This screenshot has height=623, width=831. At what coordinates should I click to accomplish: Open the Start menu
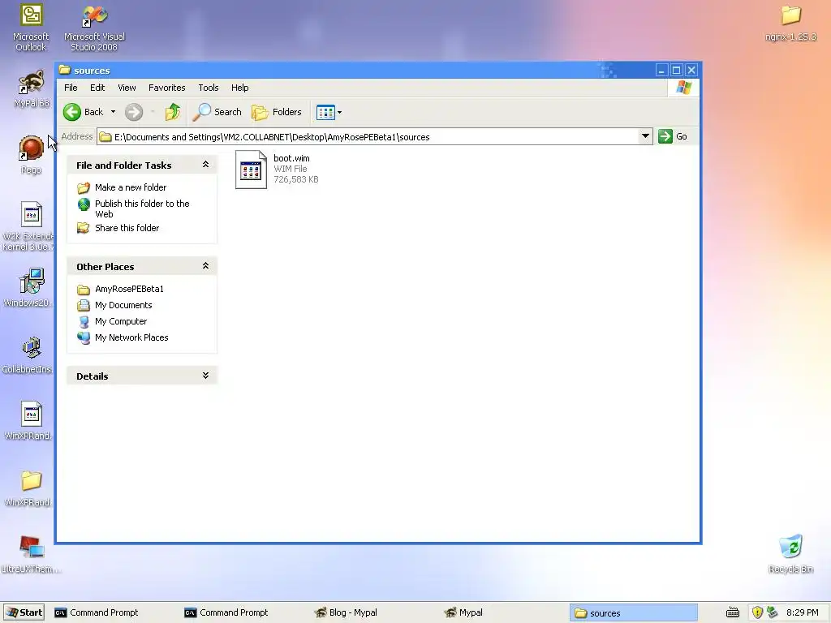(x=24, y=612)
